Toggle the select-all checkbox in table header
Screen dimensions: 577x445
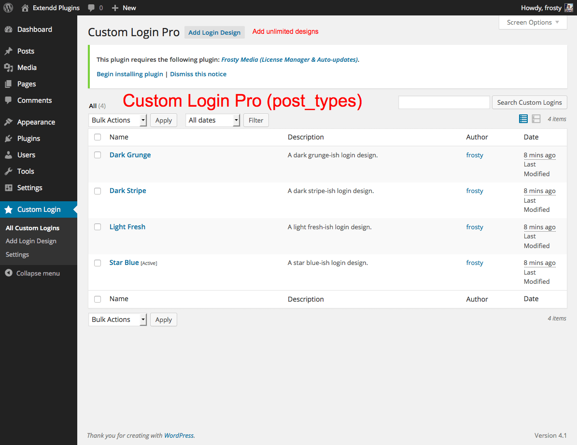tap(98, 137)
